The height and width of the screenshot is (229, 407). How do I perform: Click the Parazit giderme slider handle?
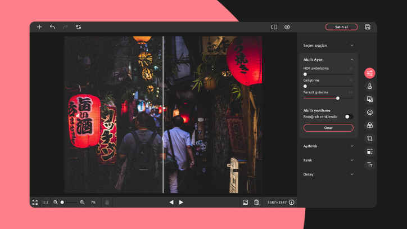[337, 98]
